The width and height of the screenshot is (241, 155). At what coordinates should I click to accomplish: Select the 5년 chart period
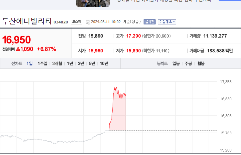pos(92,63)
